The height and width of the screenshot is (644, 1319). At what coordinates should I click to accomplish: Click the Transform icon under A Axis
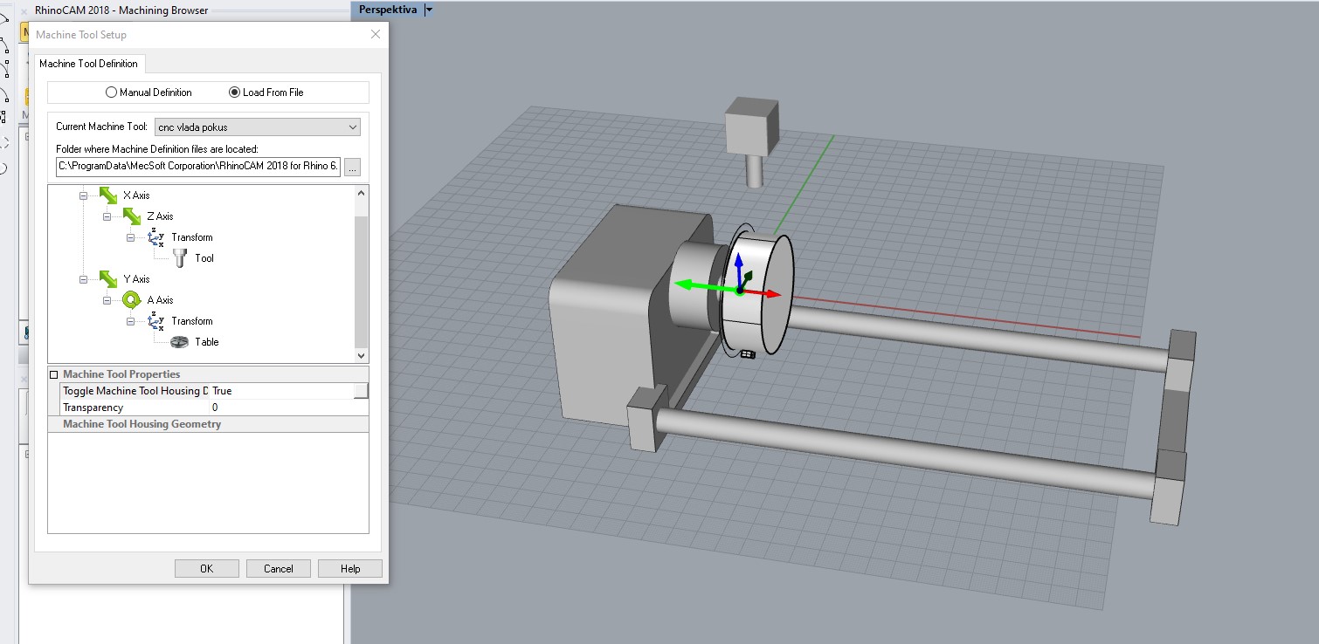(x=156, y=321)
